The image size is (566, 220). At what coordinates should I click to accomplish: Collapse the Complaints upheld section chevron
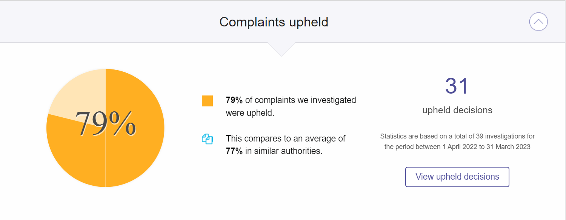point(538,22)
